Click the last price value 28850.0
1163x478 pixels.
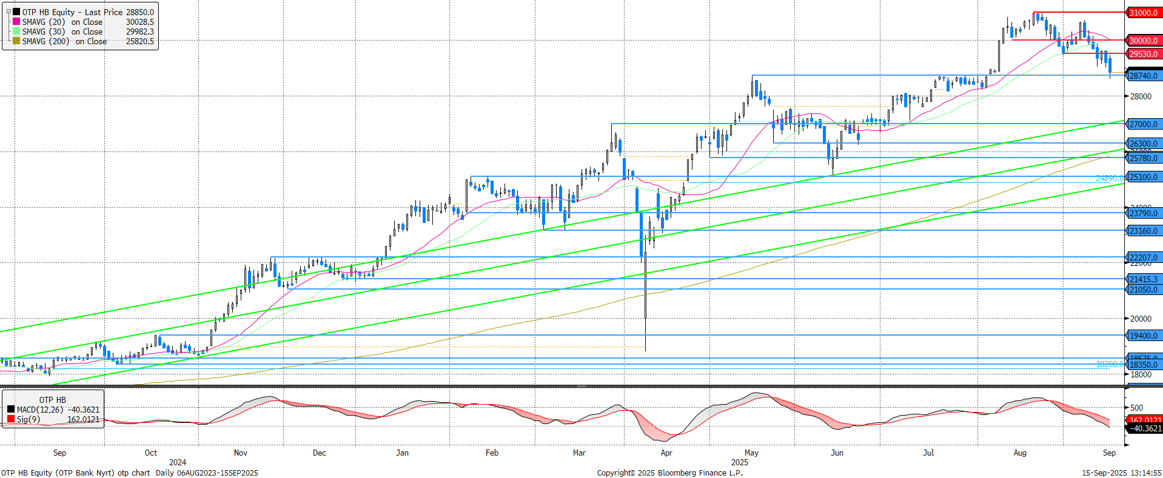(140, 12)
